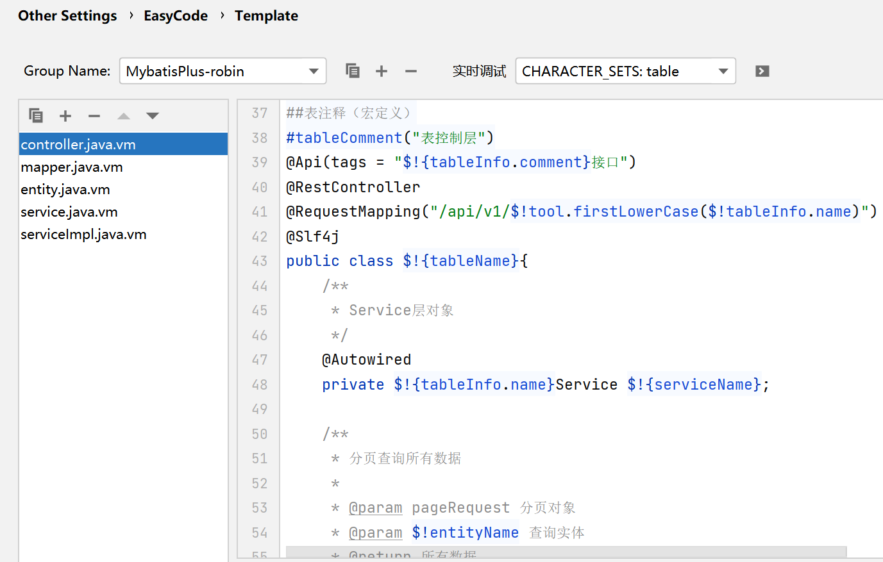The width and height of the screenshot is (883, 562).
Task: Remove the current template group
Action: pos(411,71)
